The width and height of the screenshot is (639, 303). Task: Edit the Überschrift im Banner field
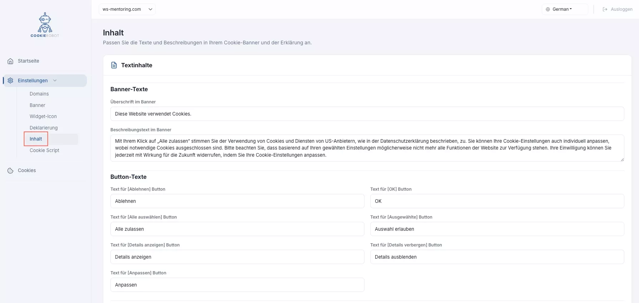(367, 114)
